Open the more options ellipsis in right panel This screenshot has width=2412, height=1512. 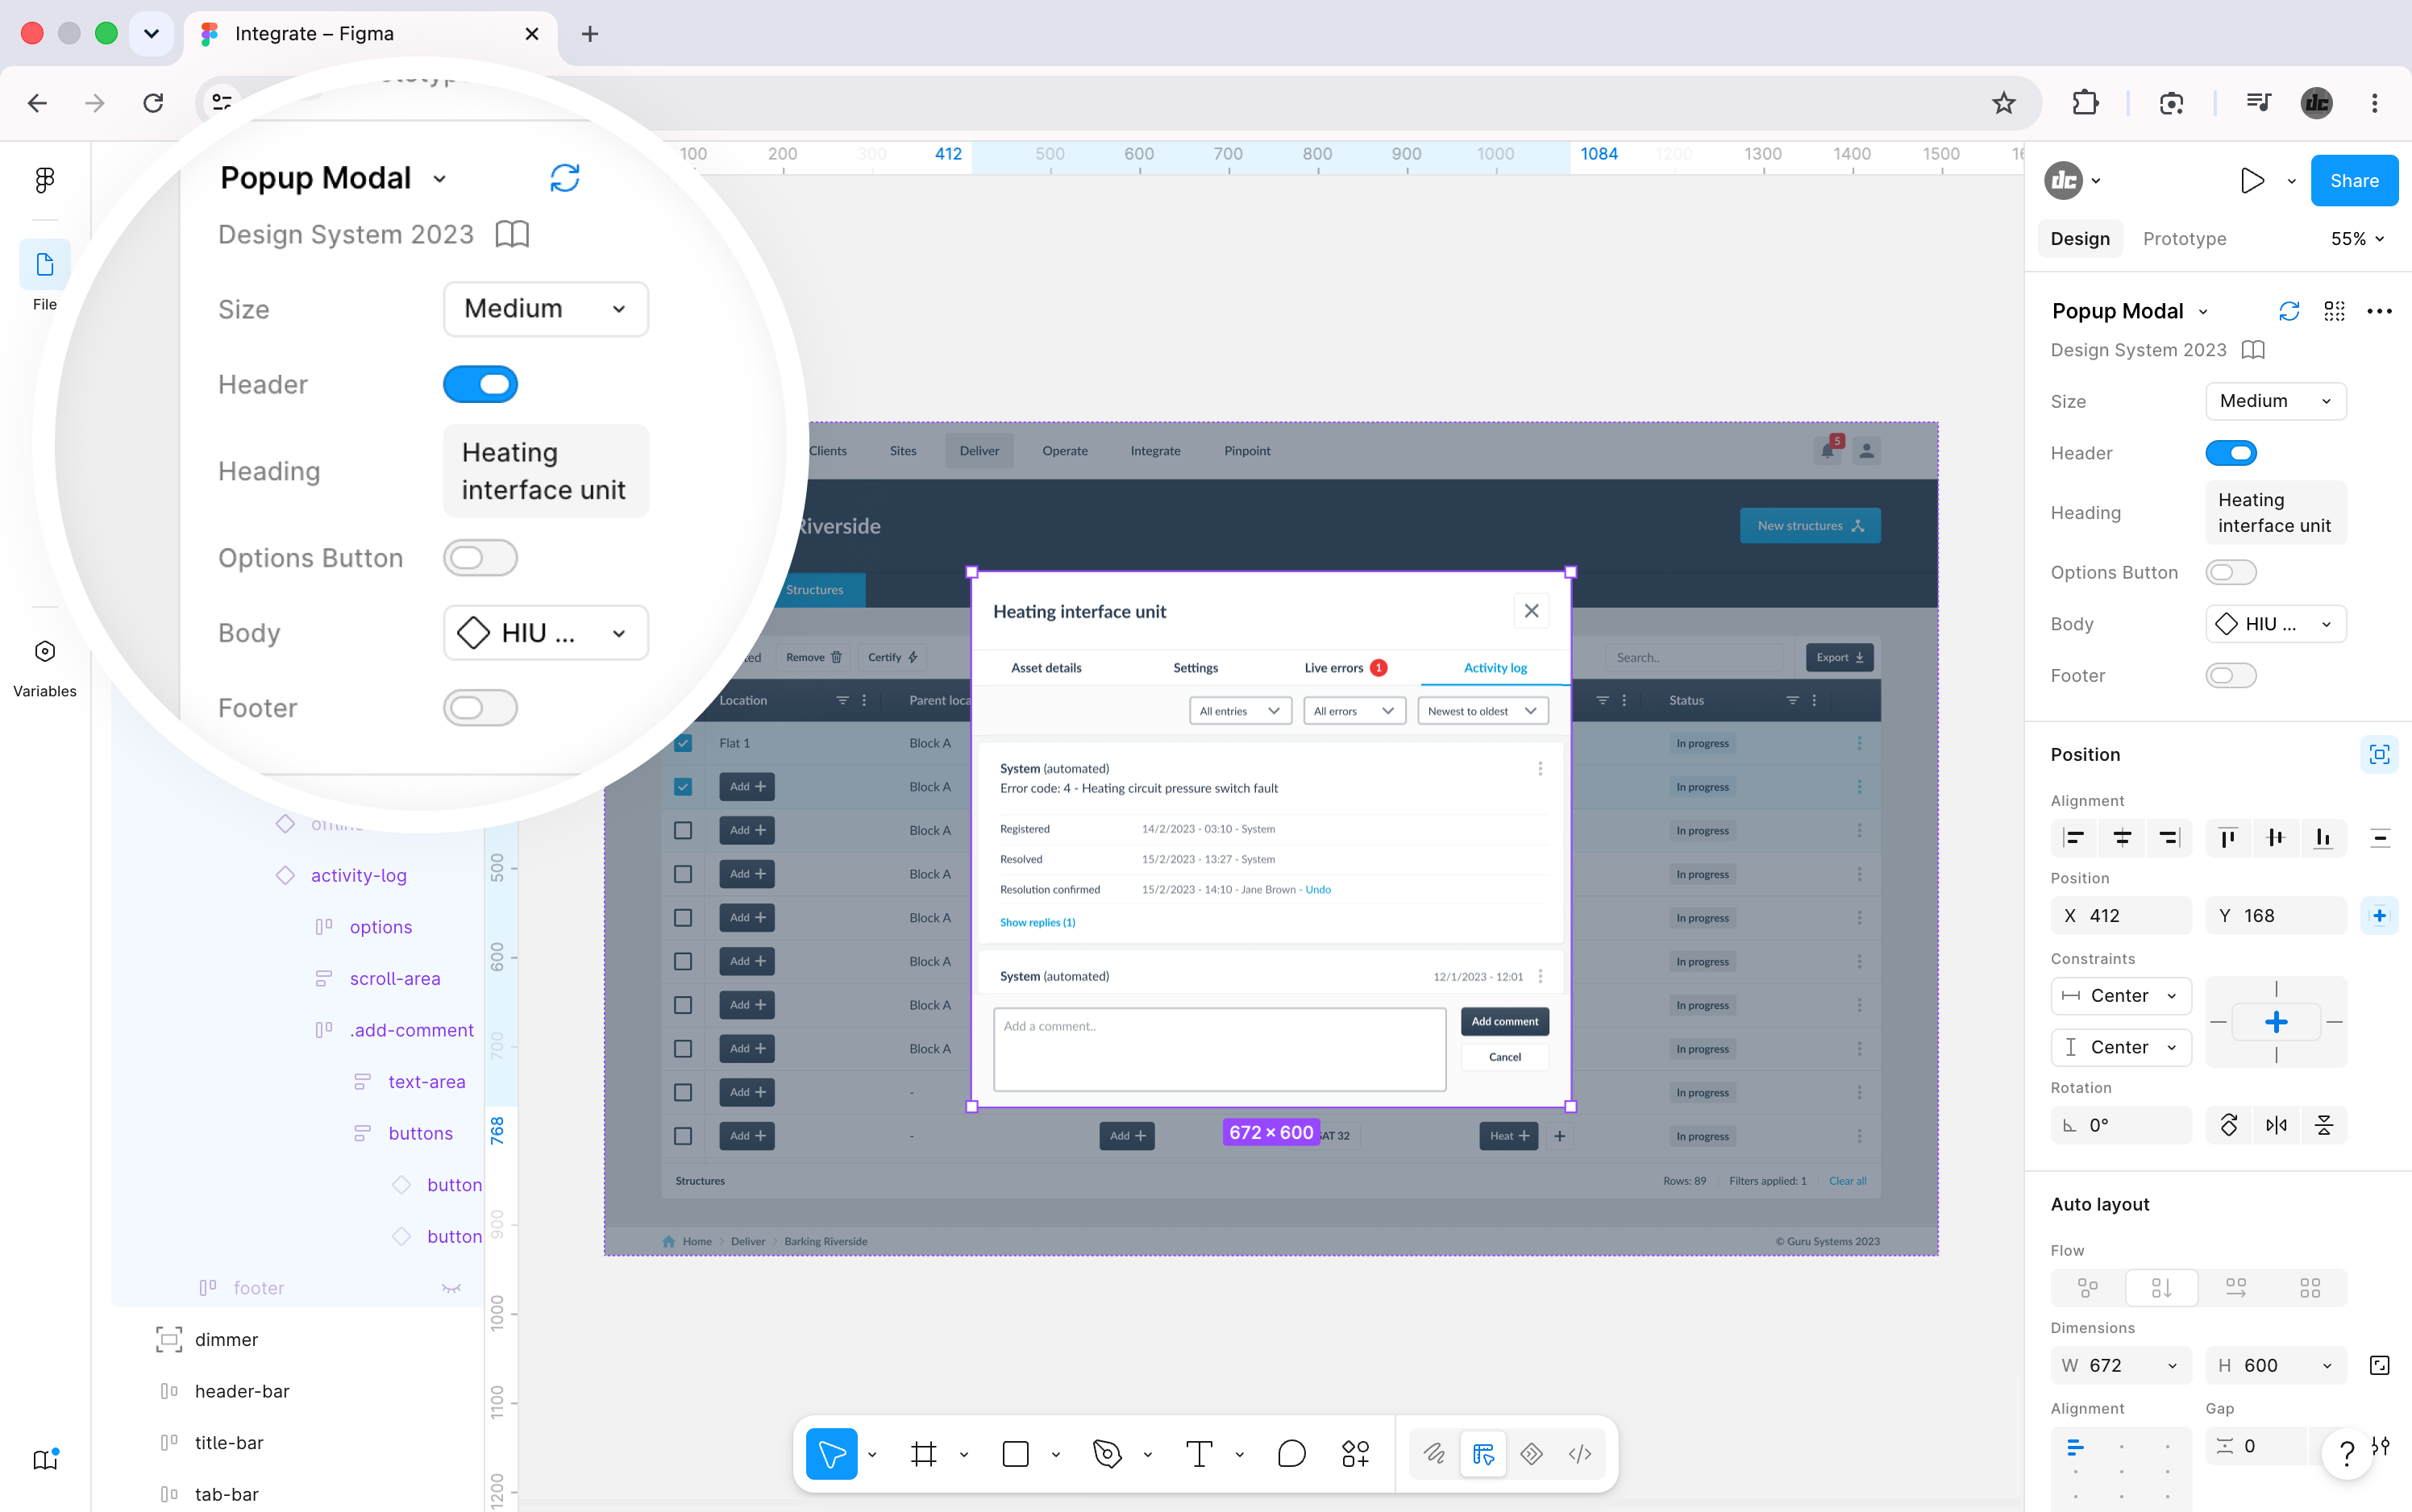click(2379, 311)
